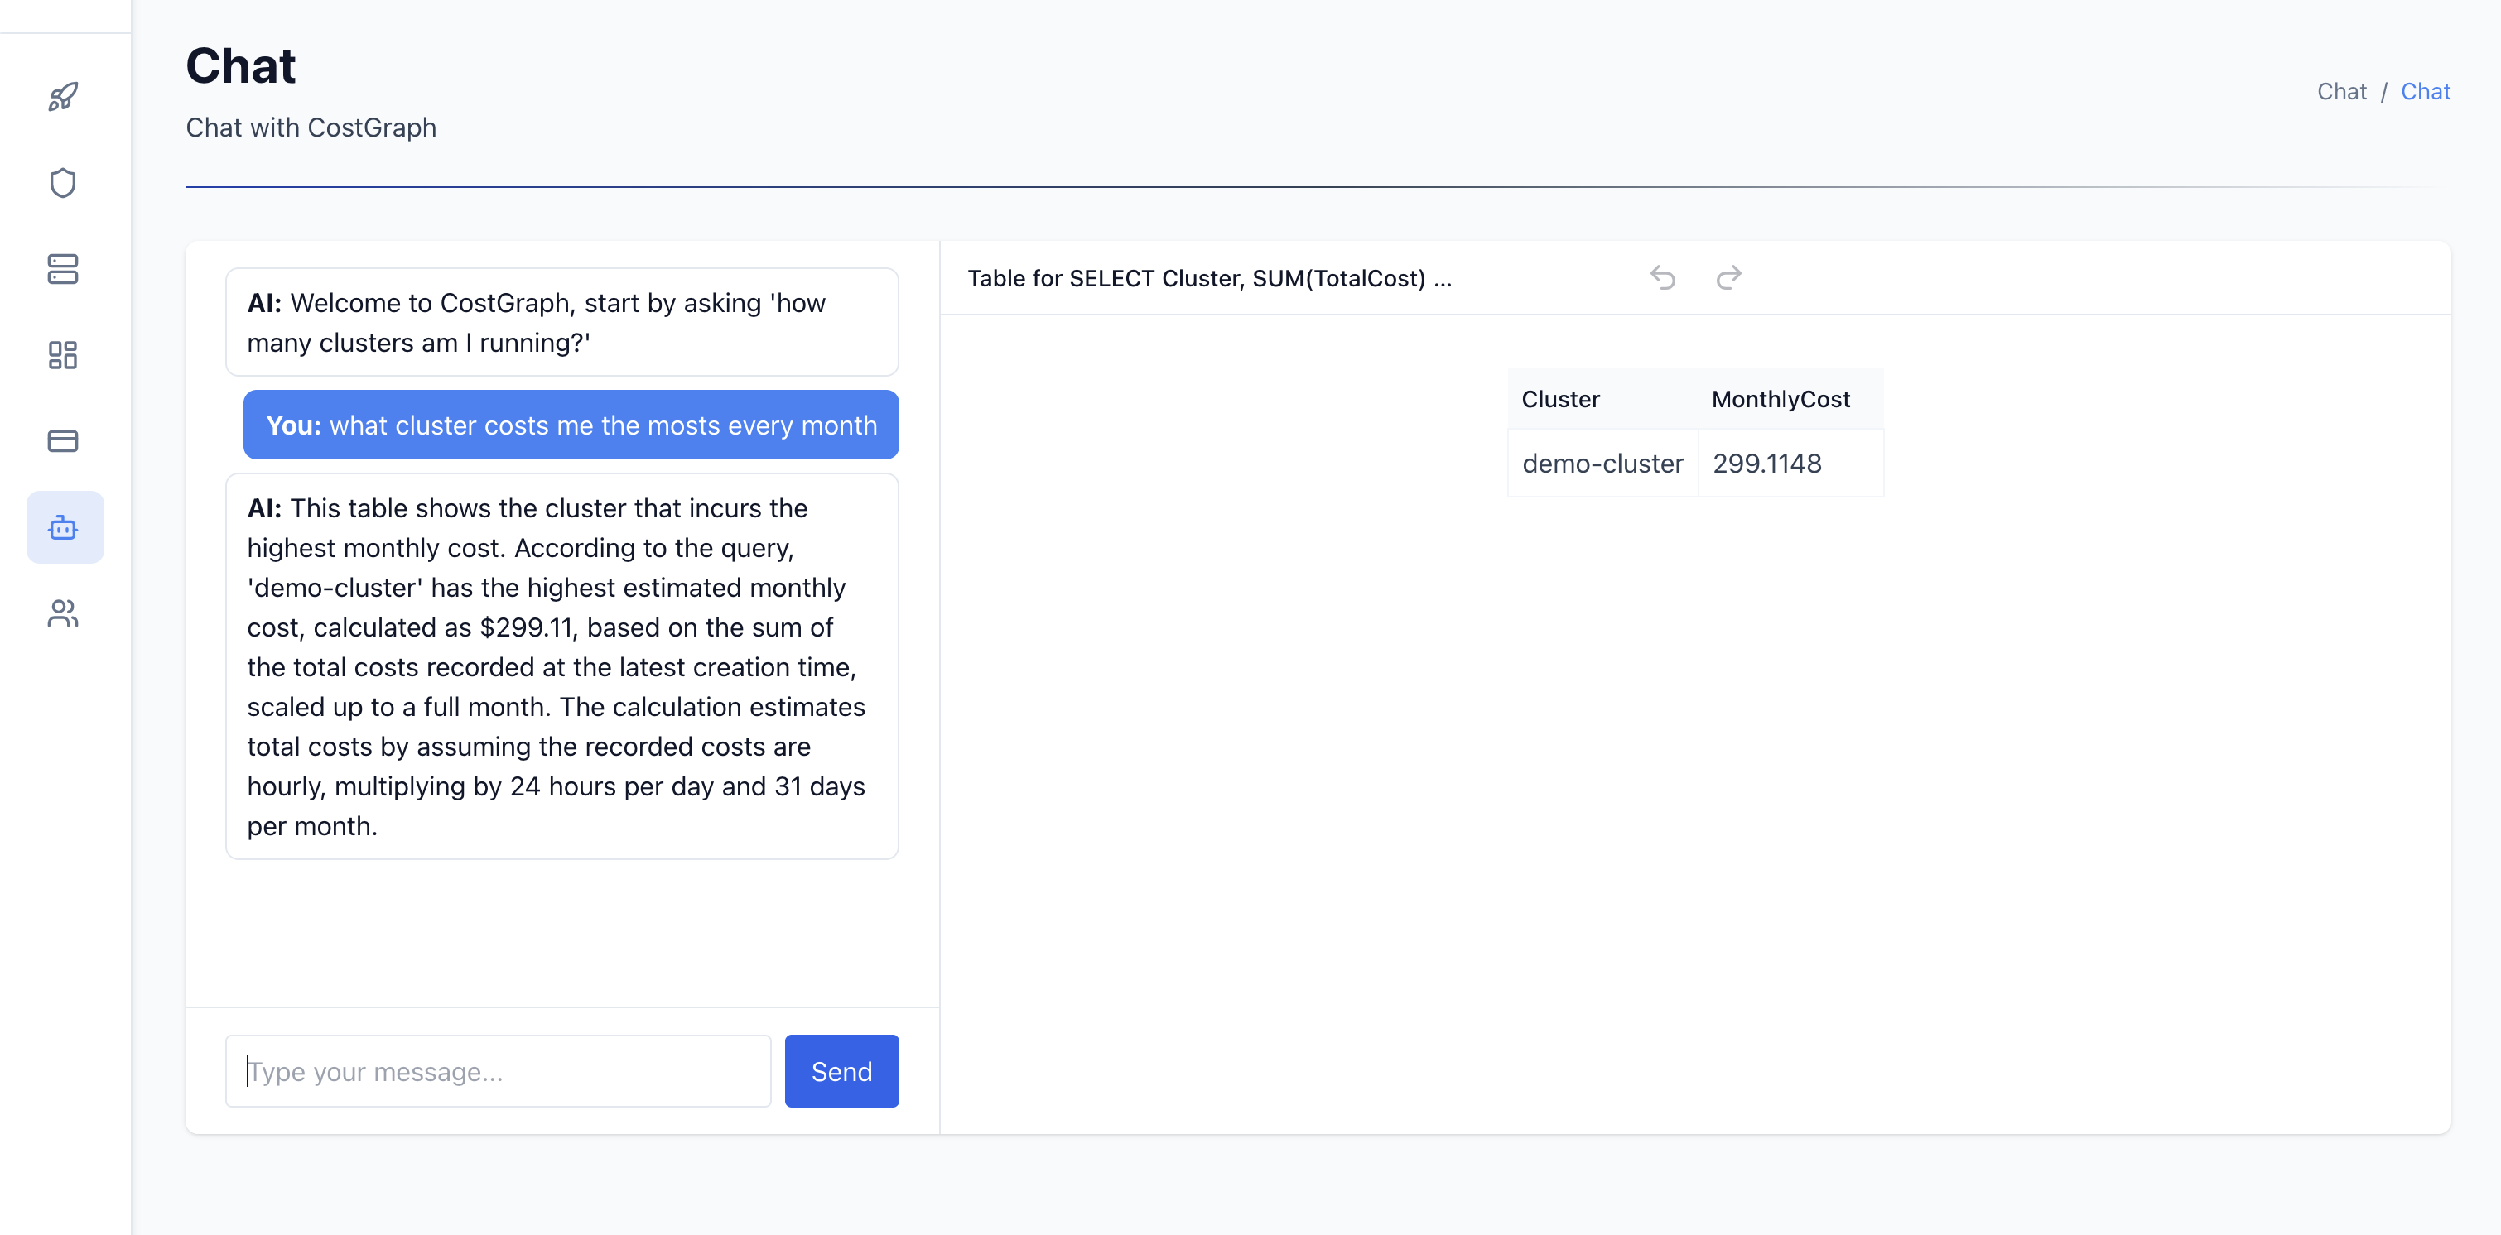Open the server stack sidebar icon

[x=63, y=269]
